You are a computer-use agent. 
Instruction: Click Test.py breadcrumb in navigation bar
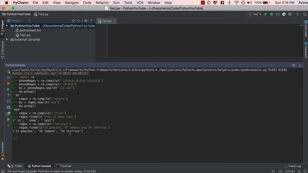pos(41,14)
